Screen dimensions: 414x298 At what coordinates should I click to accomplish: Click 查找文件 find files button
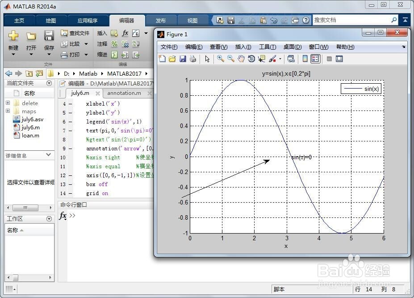point(75,33)
